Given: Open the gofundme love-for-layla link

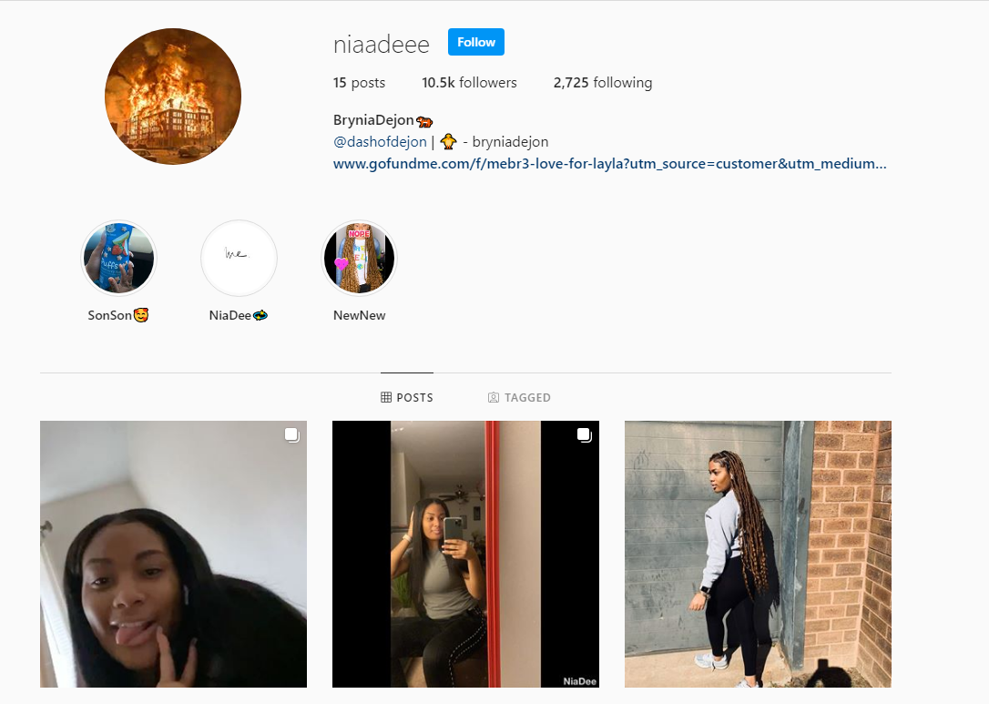Looking at the screenshot, I should 610,164.
